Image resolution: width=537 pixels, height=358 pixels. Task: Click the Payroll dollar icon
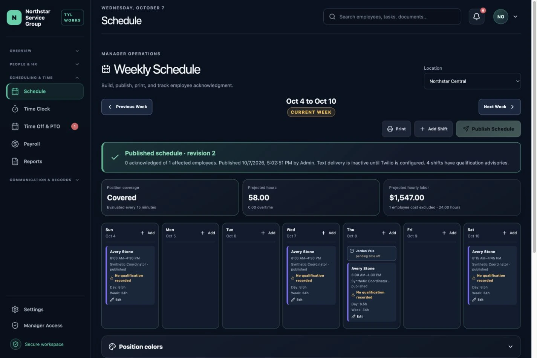point(15,144)
